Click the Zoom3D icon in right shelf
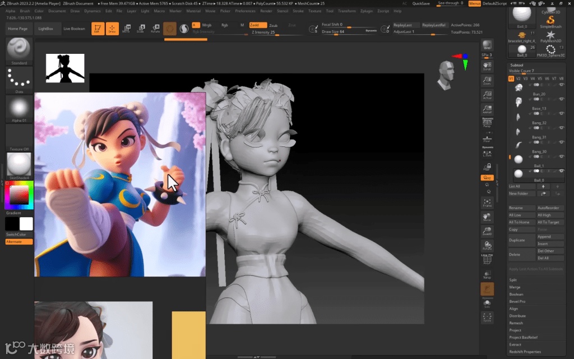Screen dimensions: 574x359 click(x=487, y=231)
